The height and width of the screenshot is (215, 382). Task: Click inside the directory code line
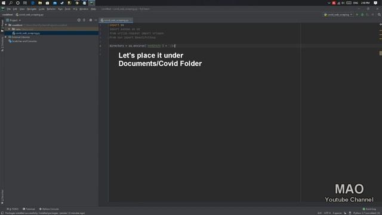point(142,46)
